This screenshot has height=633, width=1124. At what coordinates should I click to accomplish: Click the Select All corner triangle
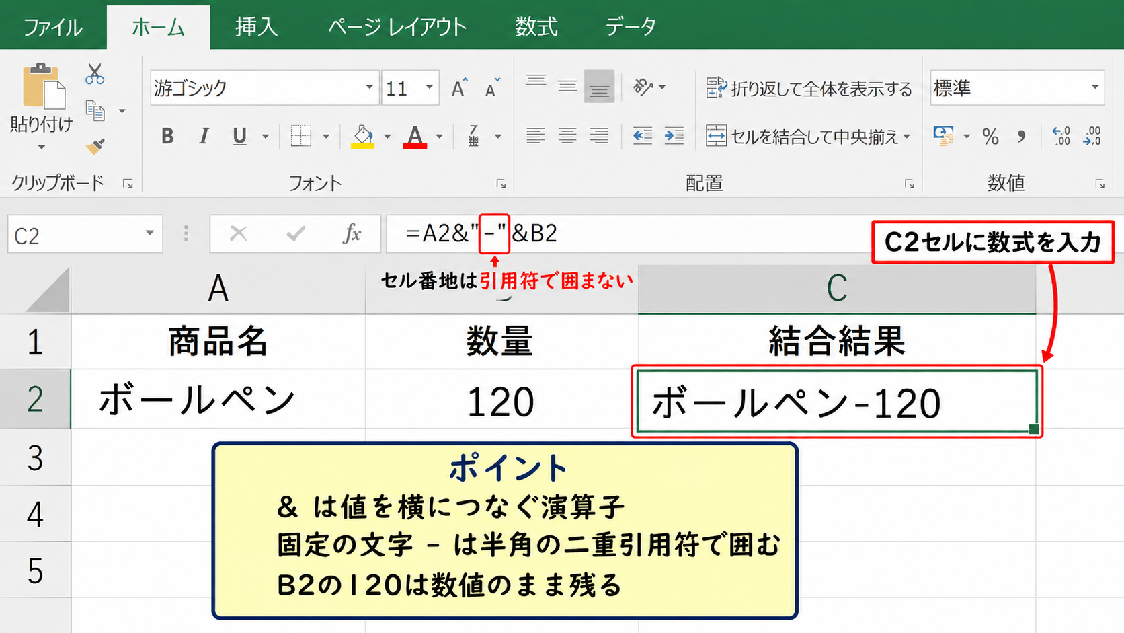point(47,290)
